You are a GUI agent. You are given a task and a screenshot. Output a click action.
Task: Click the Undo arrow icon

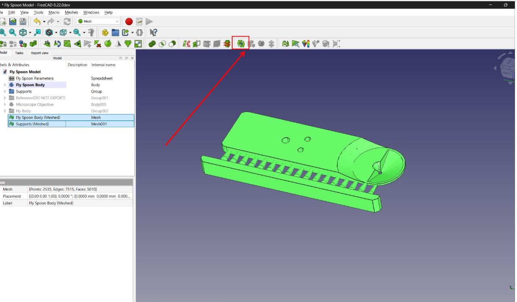[37, 21]
